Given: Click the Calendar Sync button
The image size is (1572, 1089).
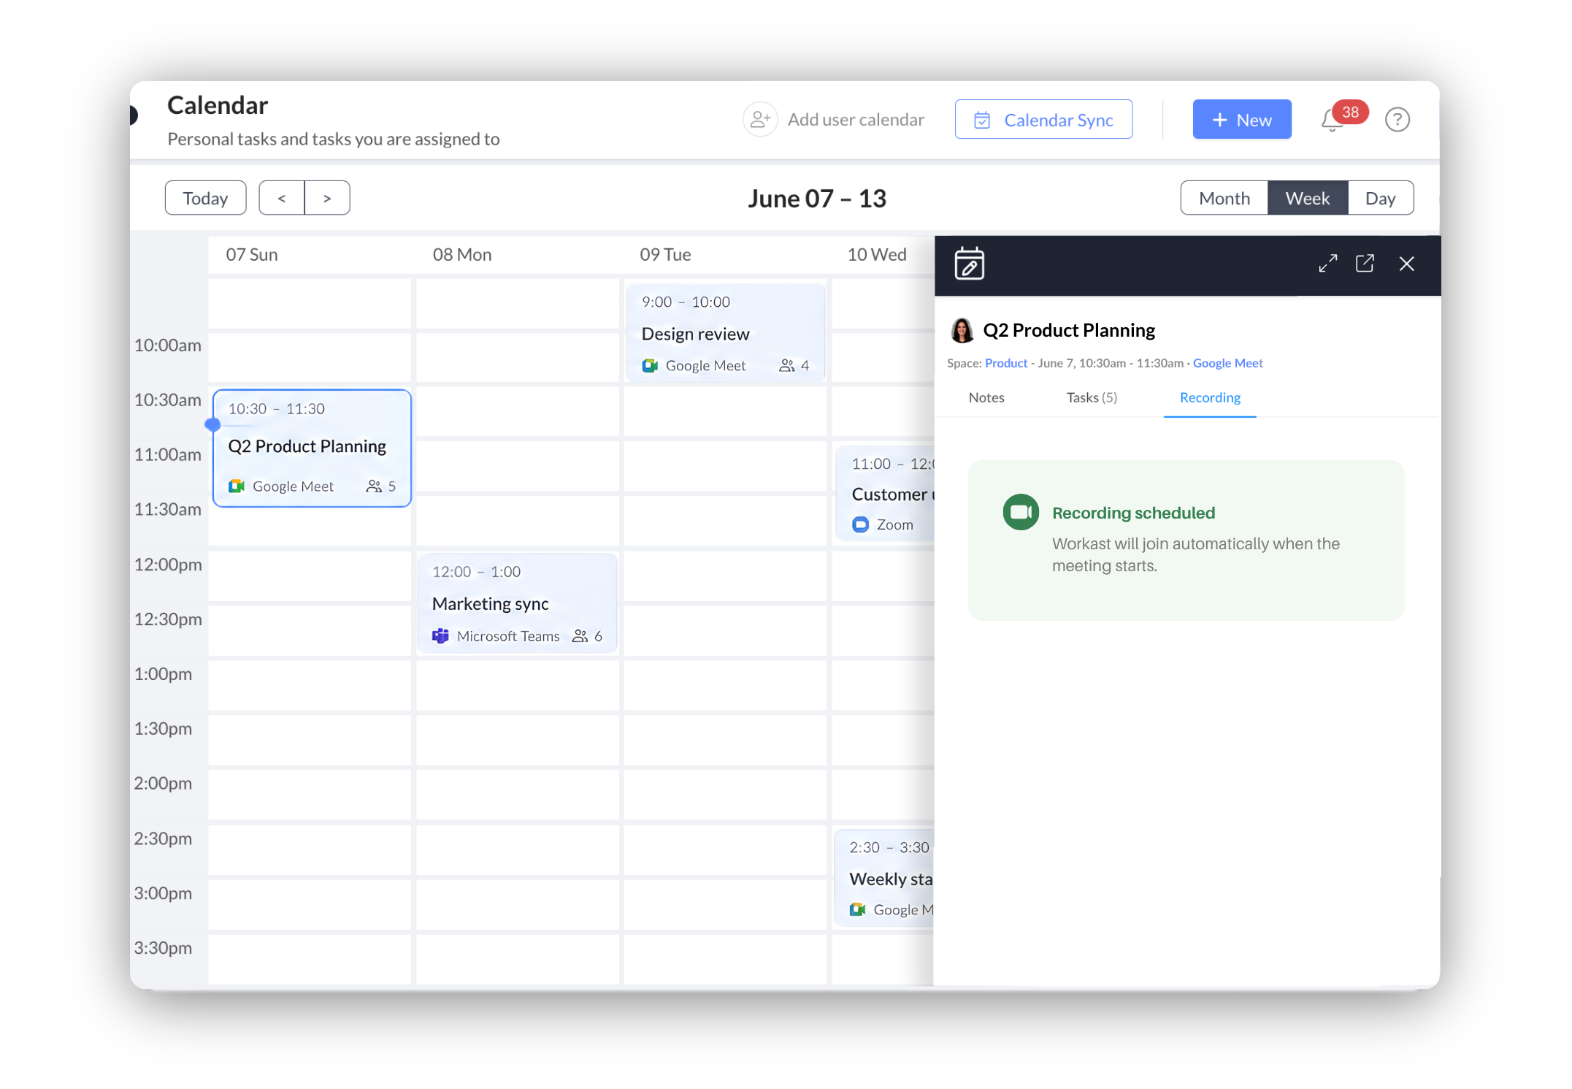Looking at the screenshot, I should click(x=1043, y=120).
